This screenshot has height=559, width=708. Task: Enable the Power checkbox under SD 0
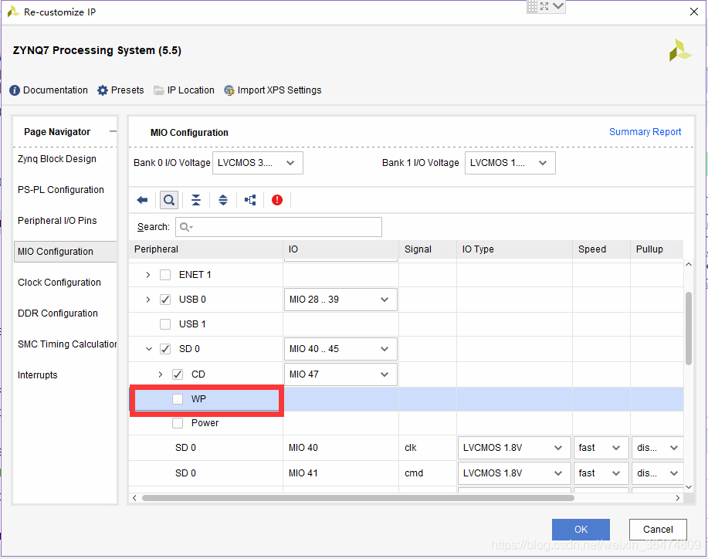(x=178, y=423)
